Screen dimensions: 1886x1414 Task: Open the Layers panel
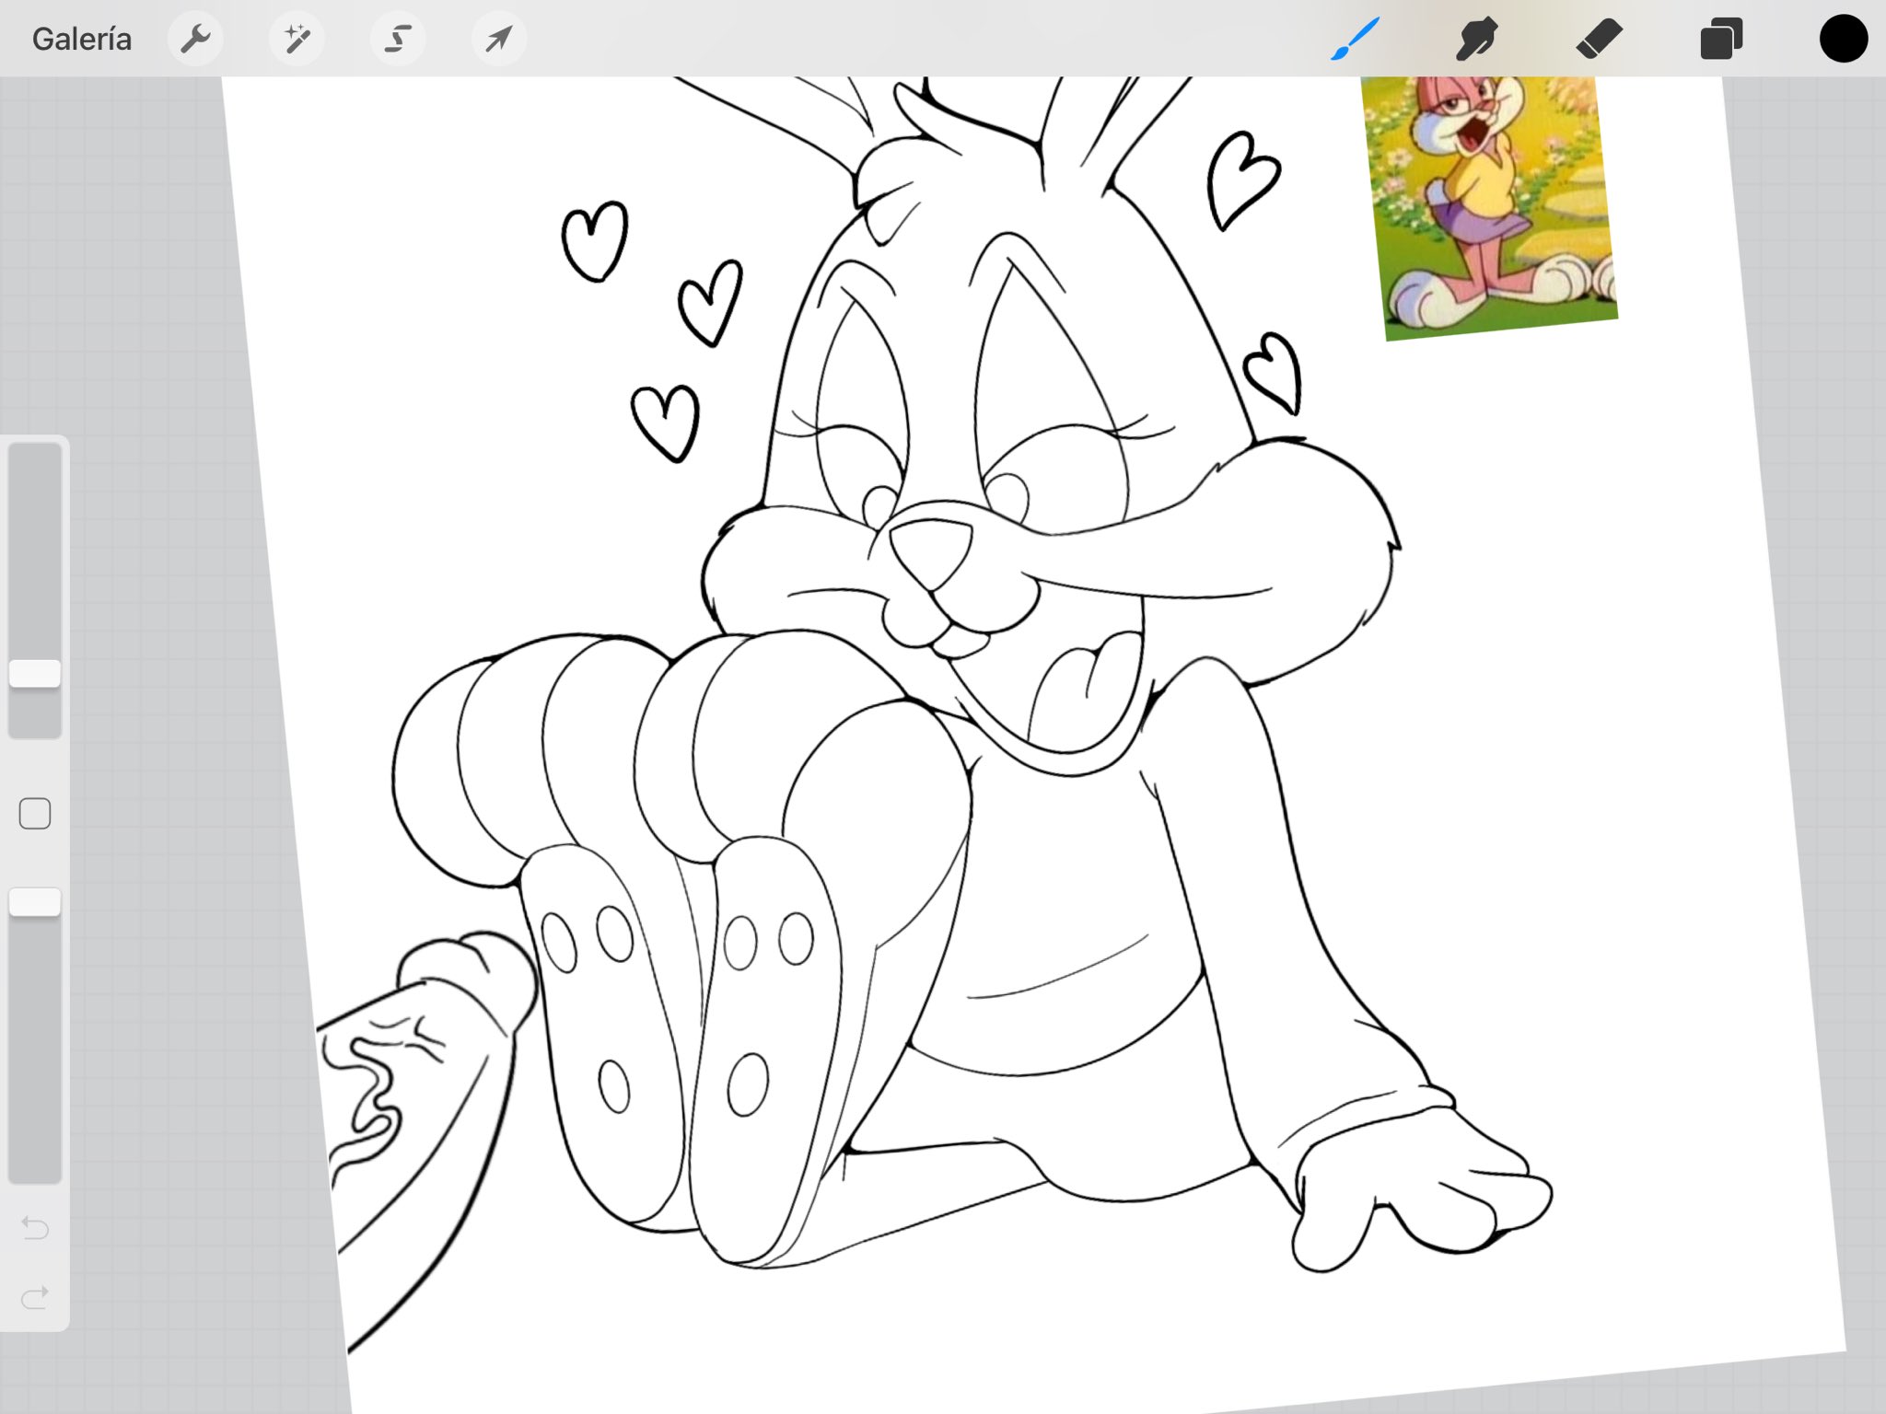pyautogui.click(x=1720, y=40)
